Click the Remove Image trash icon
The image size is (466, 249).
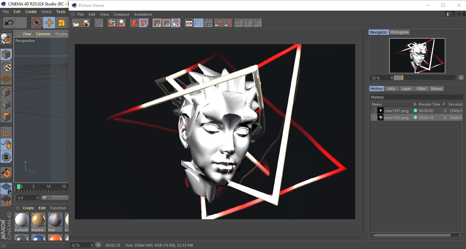coord(135,23)
